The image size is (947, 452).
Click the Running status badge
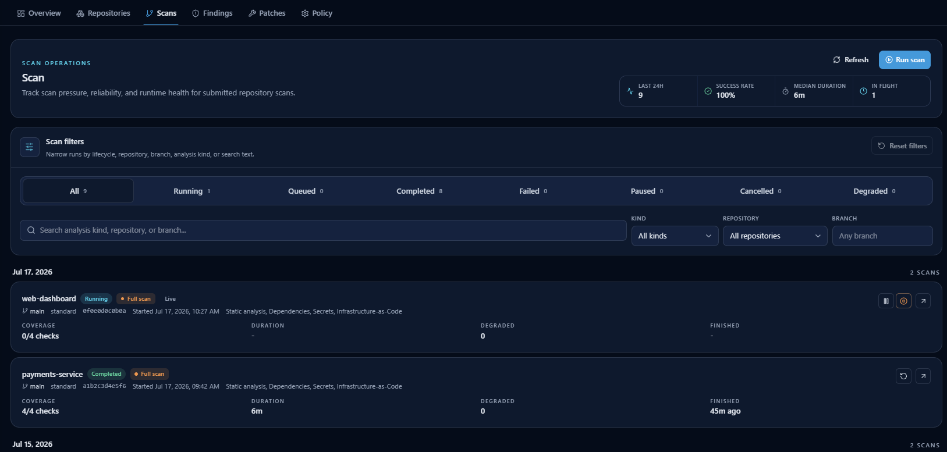[x=96, y=299]
